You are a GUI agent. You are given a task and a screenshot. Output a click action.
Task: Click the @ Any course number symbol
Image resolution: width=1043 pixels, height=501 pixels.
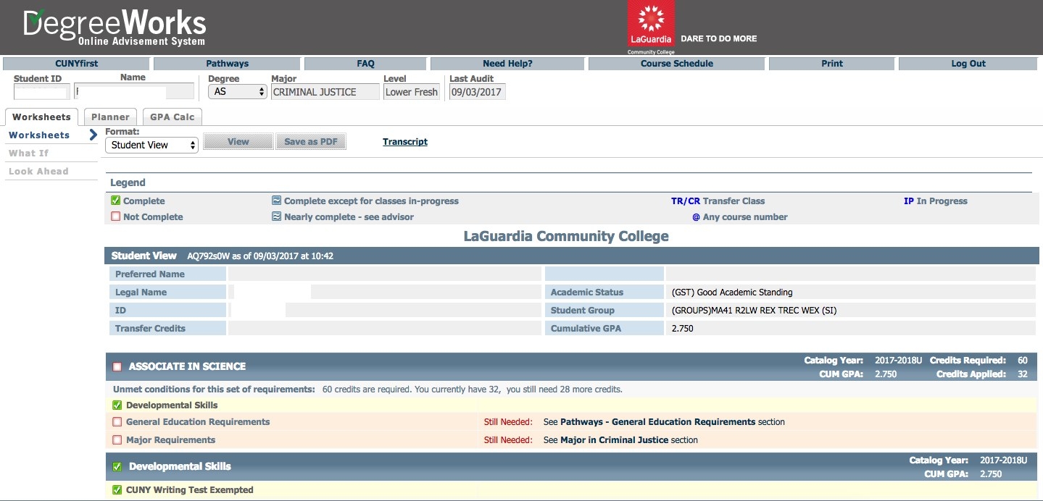point(696,217)
